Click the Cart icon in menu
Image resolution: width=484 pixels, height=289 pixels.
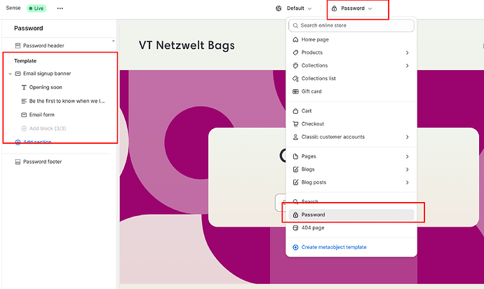[295, 111]
